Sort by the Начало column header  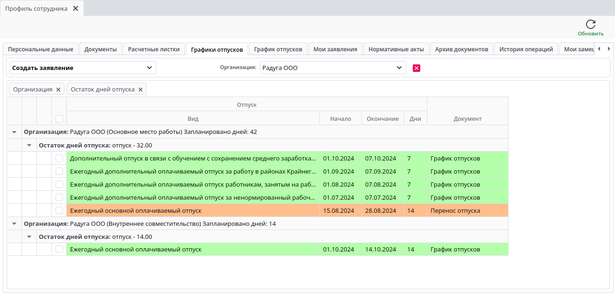340,119
